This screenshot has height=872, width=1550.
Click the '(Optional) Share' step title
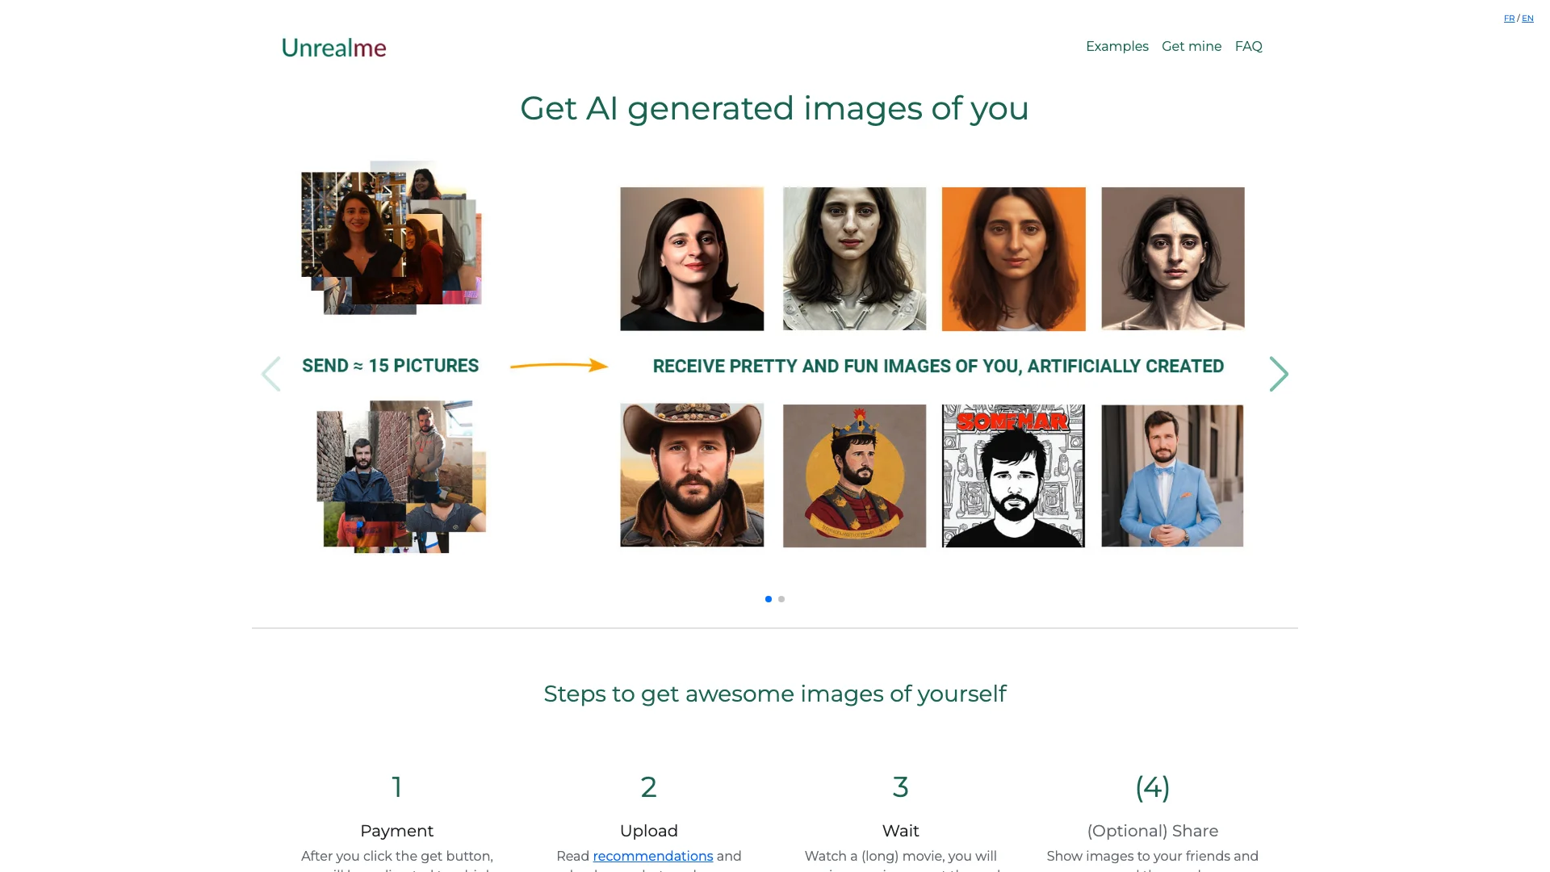[x=1152, y=831]
